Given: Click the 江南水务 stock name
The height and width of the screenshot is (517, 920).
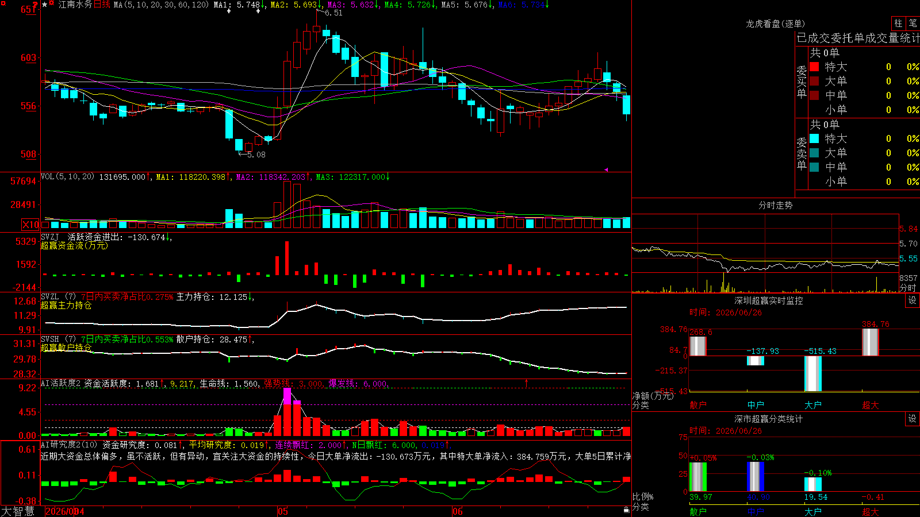Looking at the screenshot, I should (75, 5).
